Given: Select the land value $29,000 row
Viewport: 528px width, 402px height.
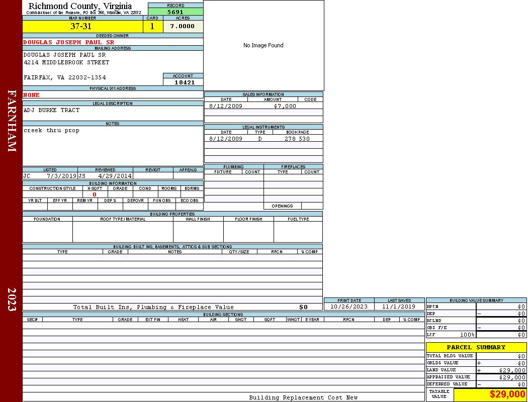Looking at the screenshot, I should coord(476,370).
